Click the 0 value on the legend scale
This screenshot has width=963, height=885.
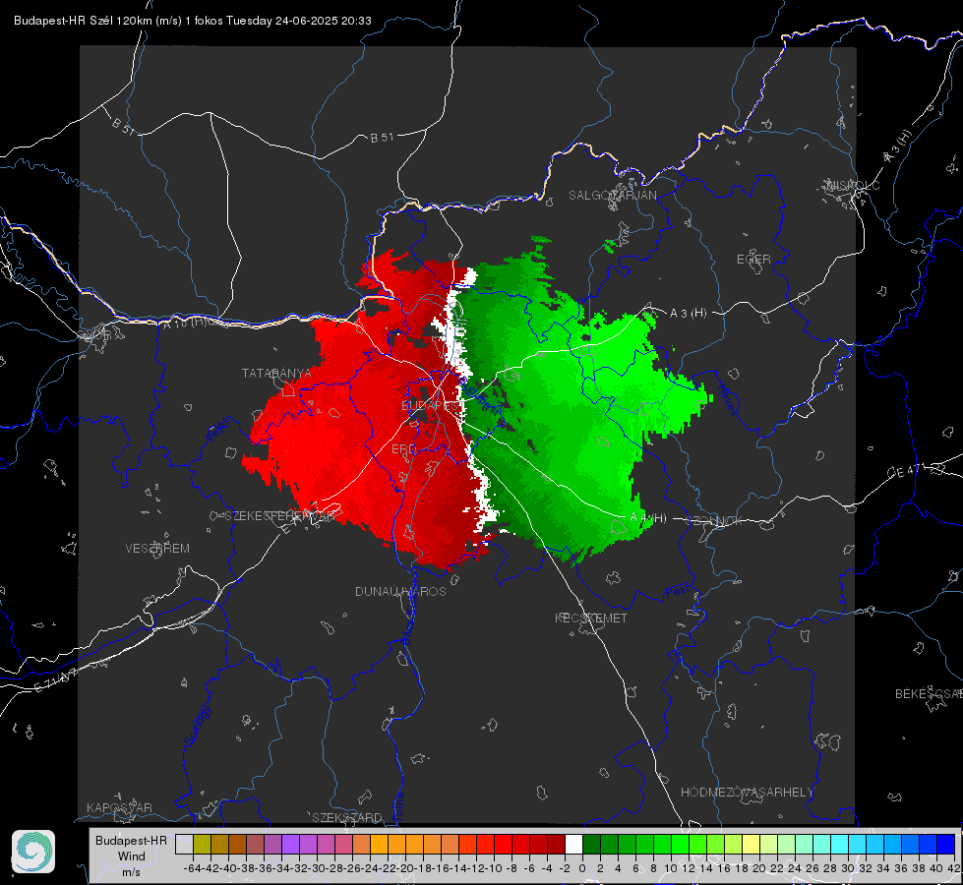[x=582, y=868]
